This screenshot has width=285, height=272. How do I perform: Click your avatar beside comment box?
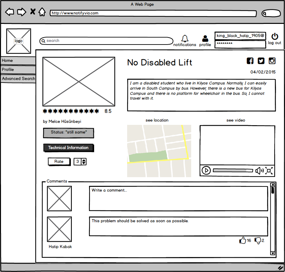click(x=60, y=198)
